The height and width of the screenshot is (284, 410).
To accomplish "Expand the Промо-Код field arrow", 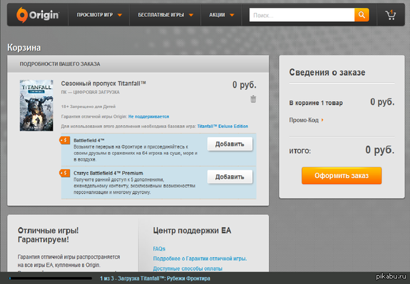I will pos(322,120).
